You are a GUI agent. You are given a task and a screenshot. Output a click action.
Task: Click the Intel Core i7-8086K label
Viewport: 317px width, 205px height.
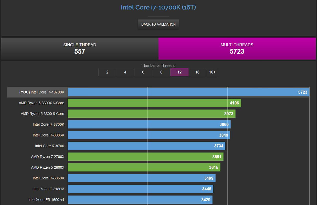pyautogui.click(x=48, y=135)
